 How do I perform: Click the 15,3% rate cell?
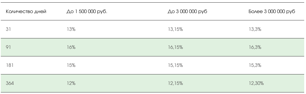255,65
